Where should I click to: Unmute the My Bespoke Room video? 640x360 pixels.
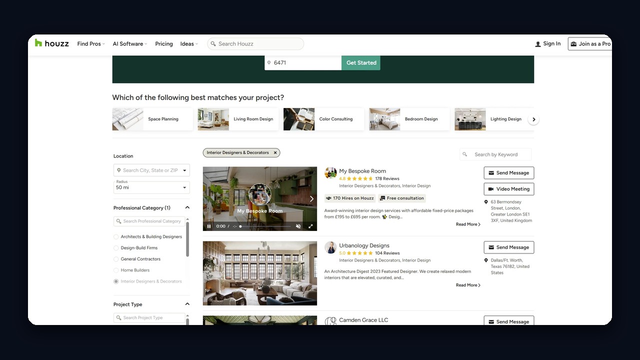tap(298, 226)
